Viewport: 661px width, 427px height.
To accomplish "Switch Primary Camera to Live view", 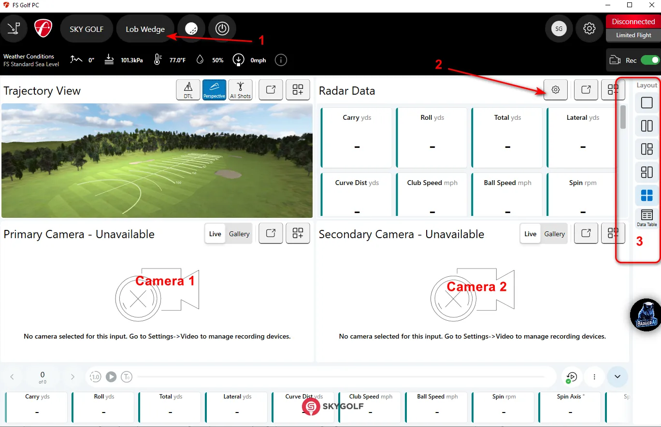I will 215,233.
